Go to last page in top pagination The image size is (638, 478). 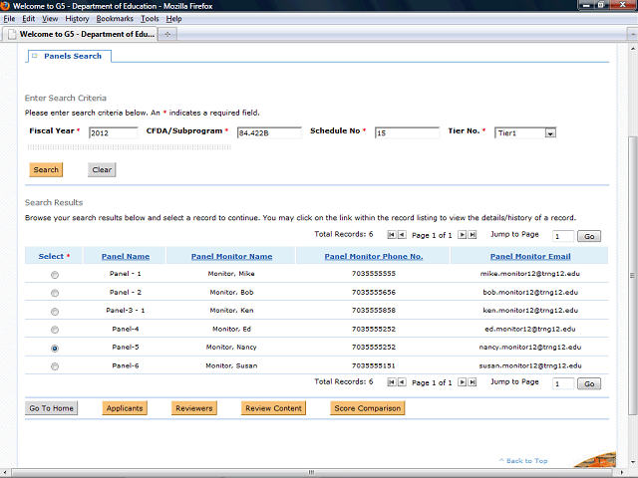point(473,235)
